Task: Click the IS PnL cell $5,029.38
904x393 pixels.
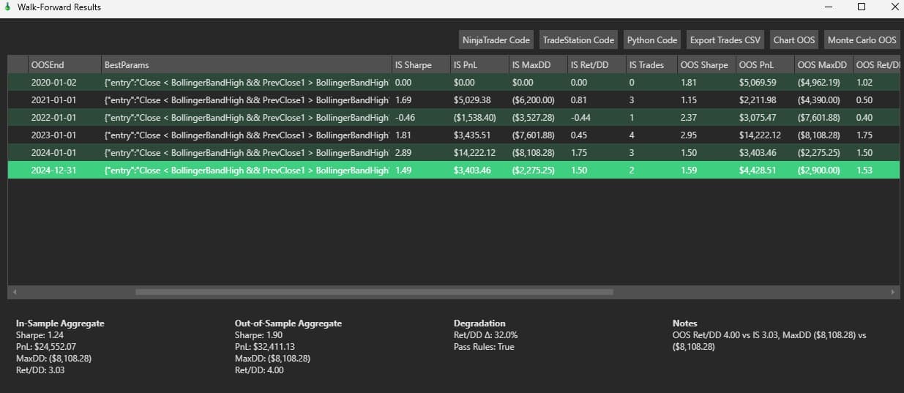Action: coord(472,100)
